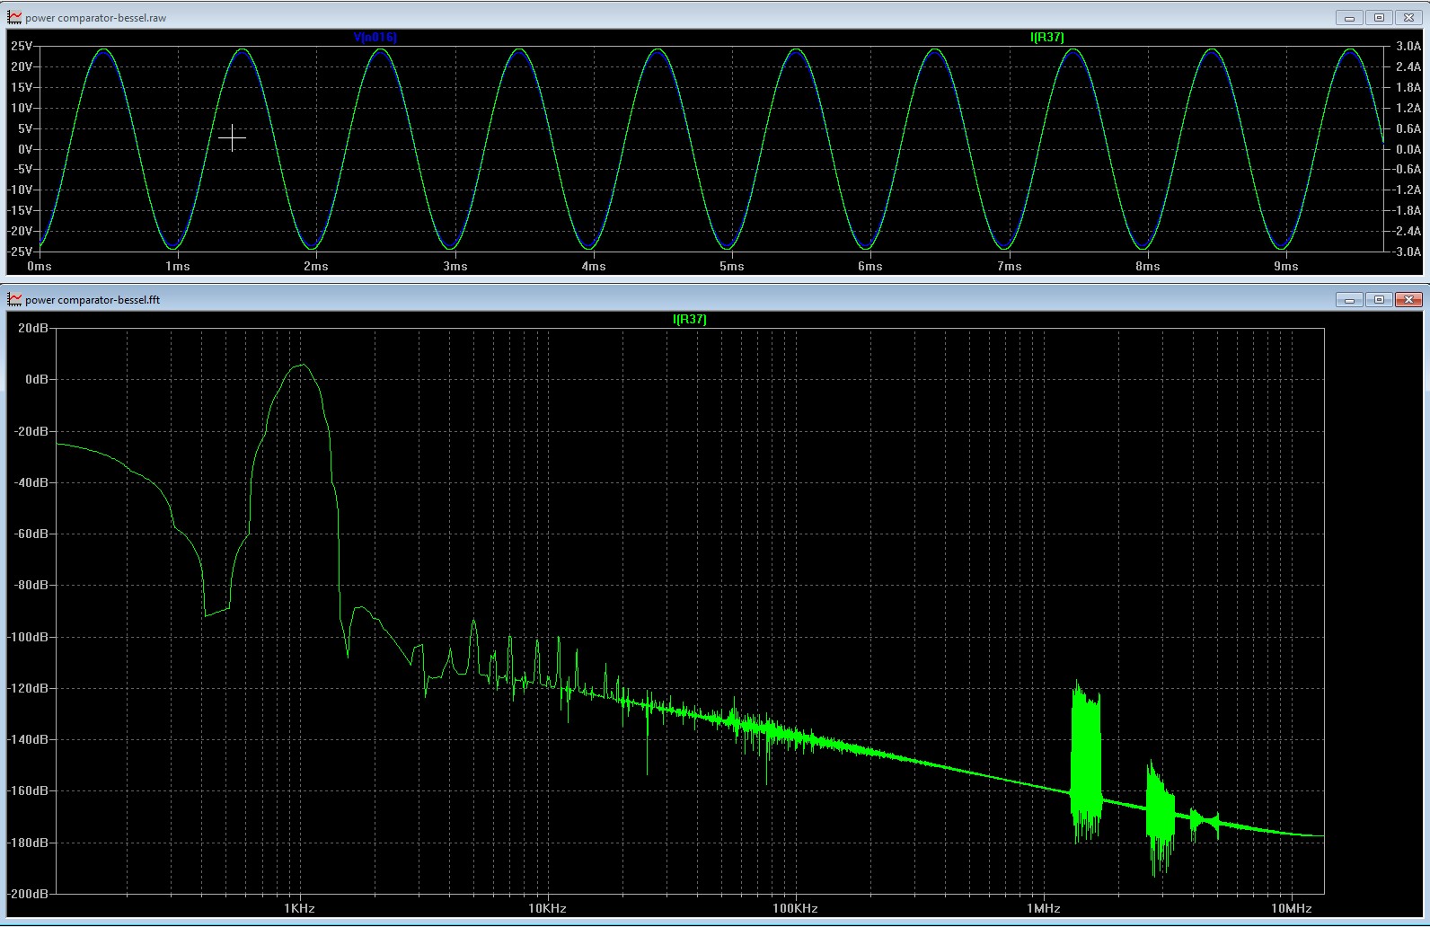
Task: Click the 0ms label on the time axis
Action: 40,267
